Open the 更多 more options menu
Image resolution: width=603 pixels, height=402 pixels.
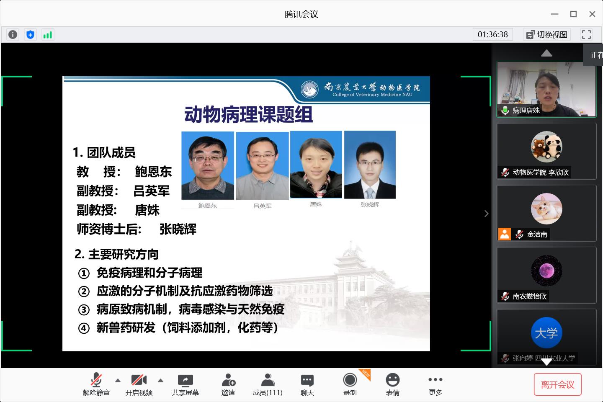[435, 384]
